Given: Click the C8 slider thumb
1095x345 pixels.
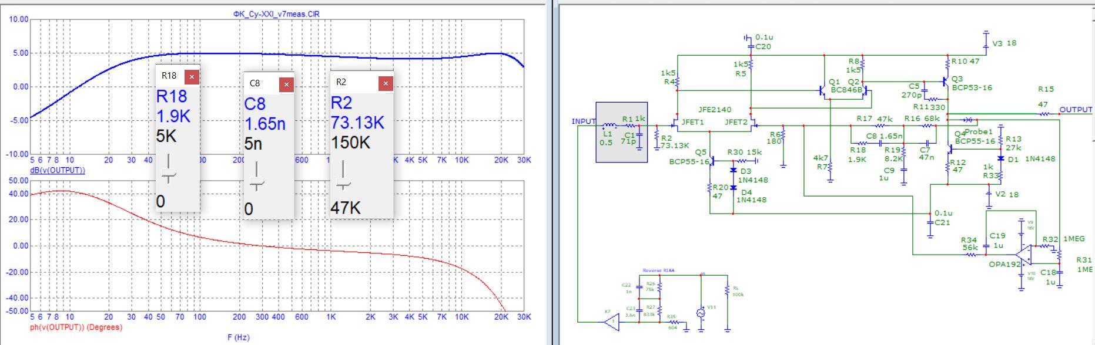Looking at the screenshot, I should [x=257, y=184].
